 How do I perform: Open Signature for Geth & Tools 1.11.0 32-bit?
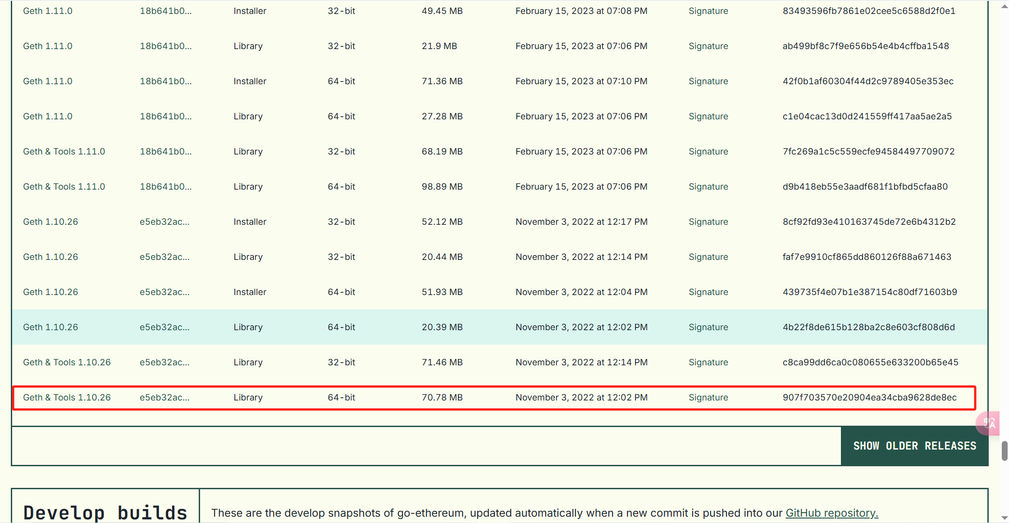[x=708, y=151]
